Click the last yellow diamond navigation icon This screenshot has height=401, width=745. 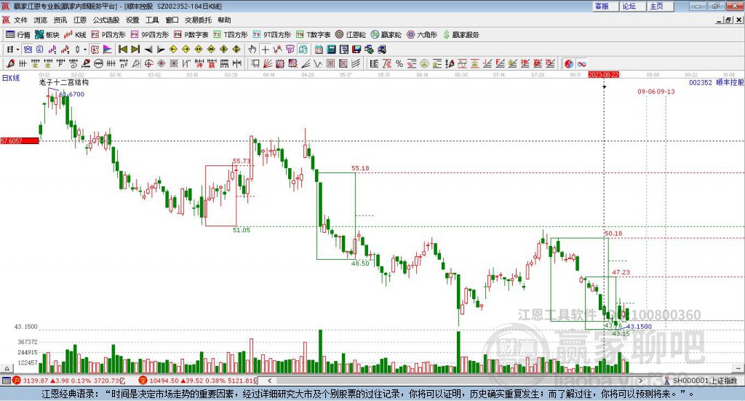tap(236, 49)
